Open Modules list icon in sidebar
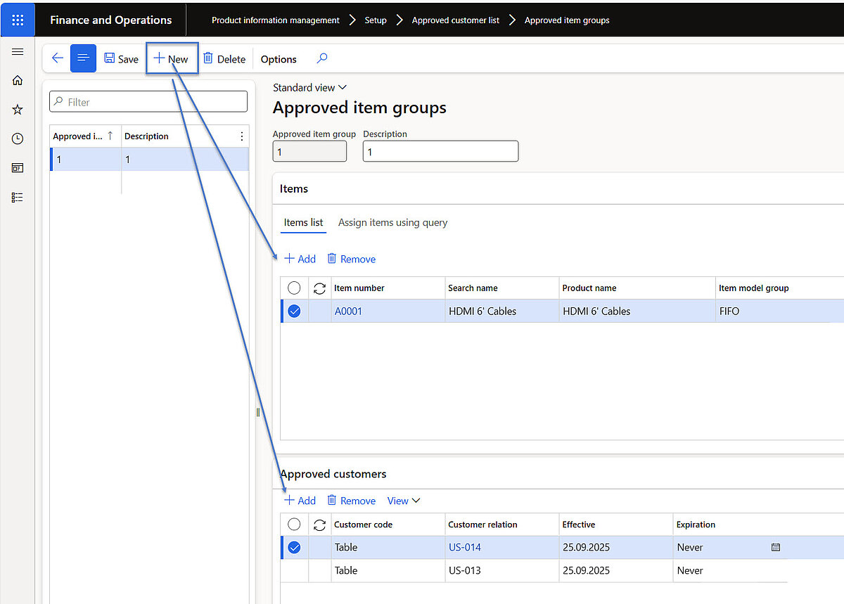 coord(18,198)
